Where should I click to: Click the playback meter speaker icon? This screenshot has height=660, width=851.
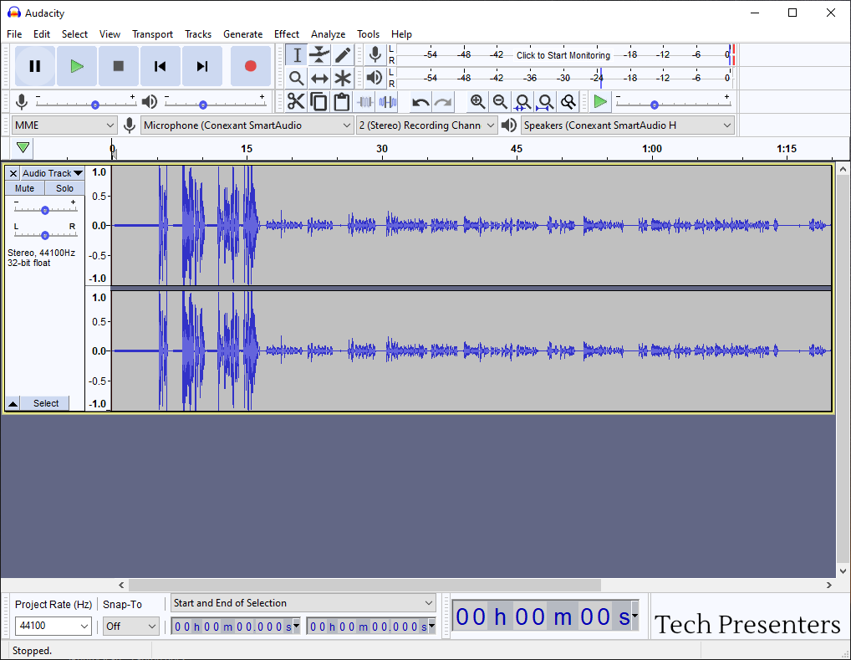pos(375,79)
